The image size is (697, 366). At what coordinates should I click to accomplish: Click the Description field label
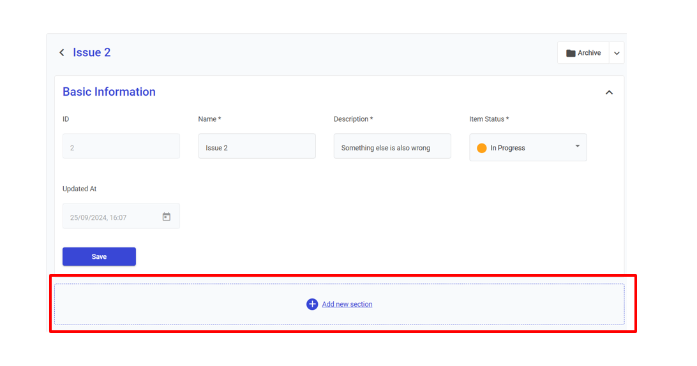(352, 119)
